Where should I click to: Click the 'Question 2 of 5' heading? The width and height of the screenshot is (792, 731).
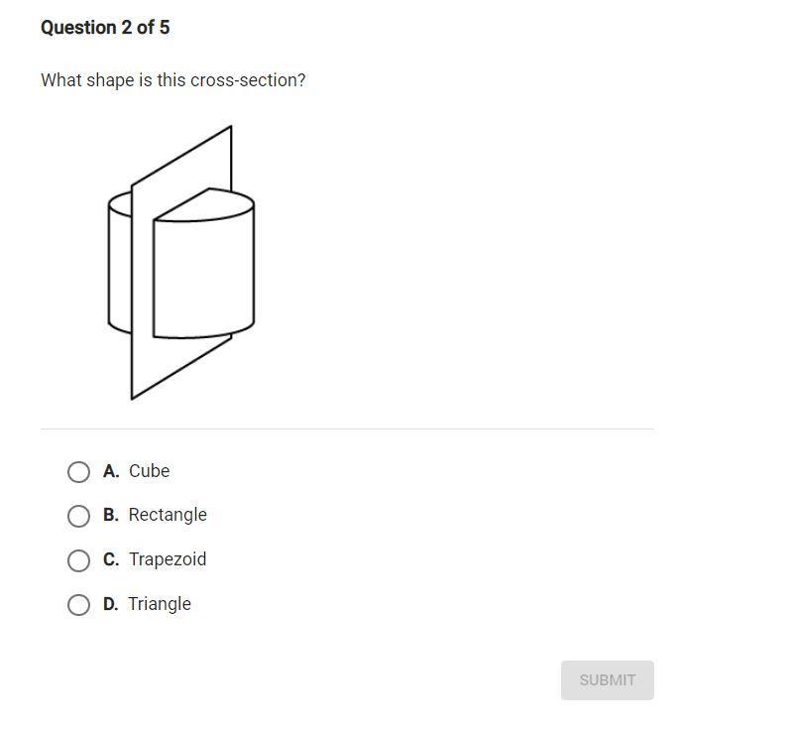(x=105, y=28)
